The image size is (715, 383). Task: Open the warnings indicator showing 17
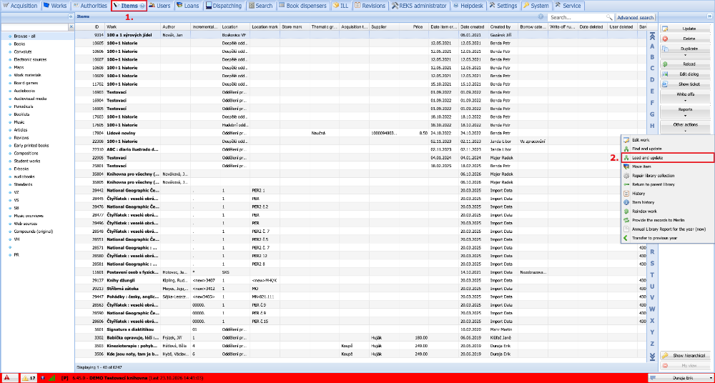(29, 377)
